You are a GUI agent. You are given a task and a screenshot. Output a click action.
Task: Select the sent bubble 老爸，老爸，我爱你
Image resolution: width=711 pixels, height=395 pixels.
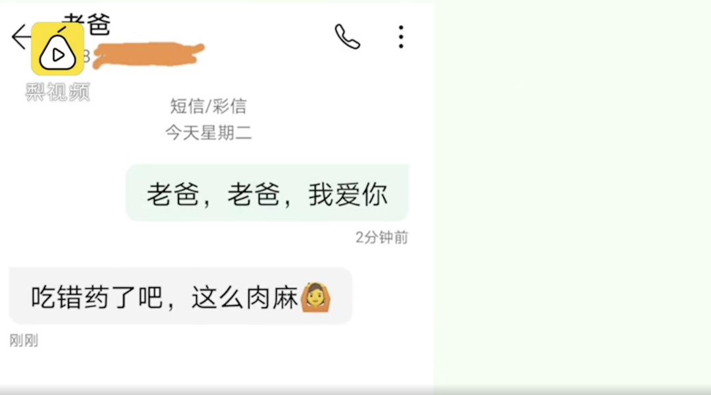tap(267, 193)
